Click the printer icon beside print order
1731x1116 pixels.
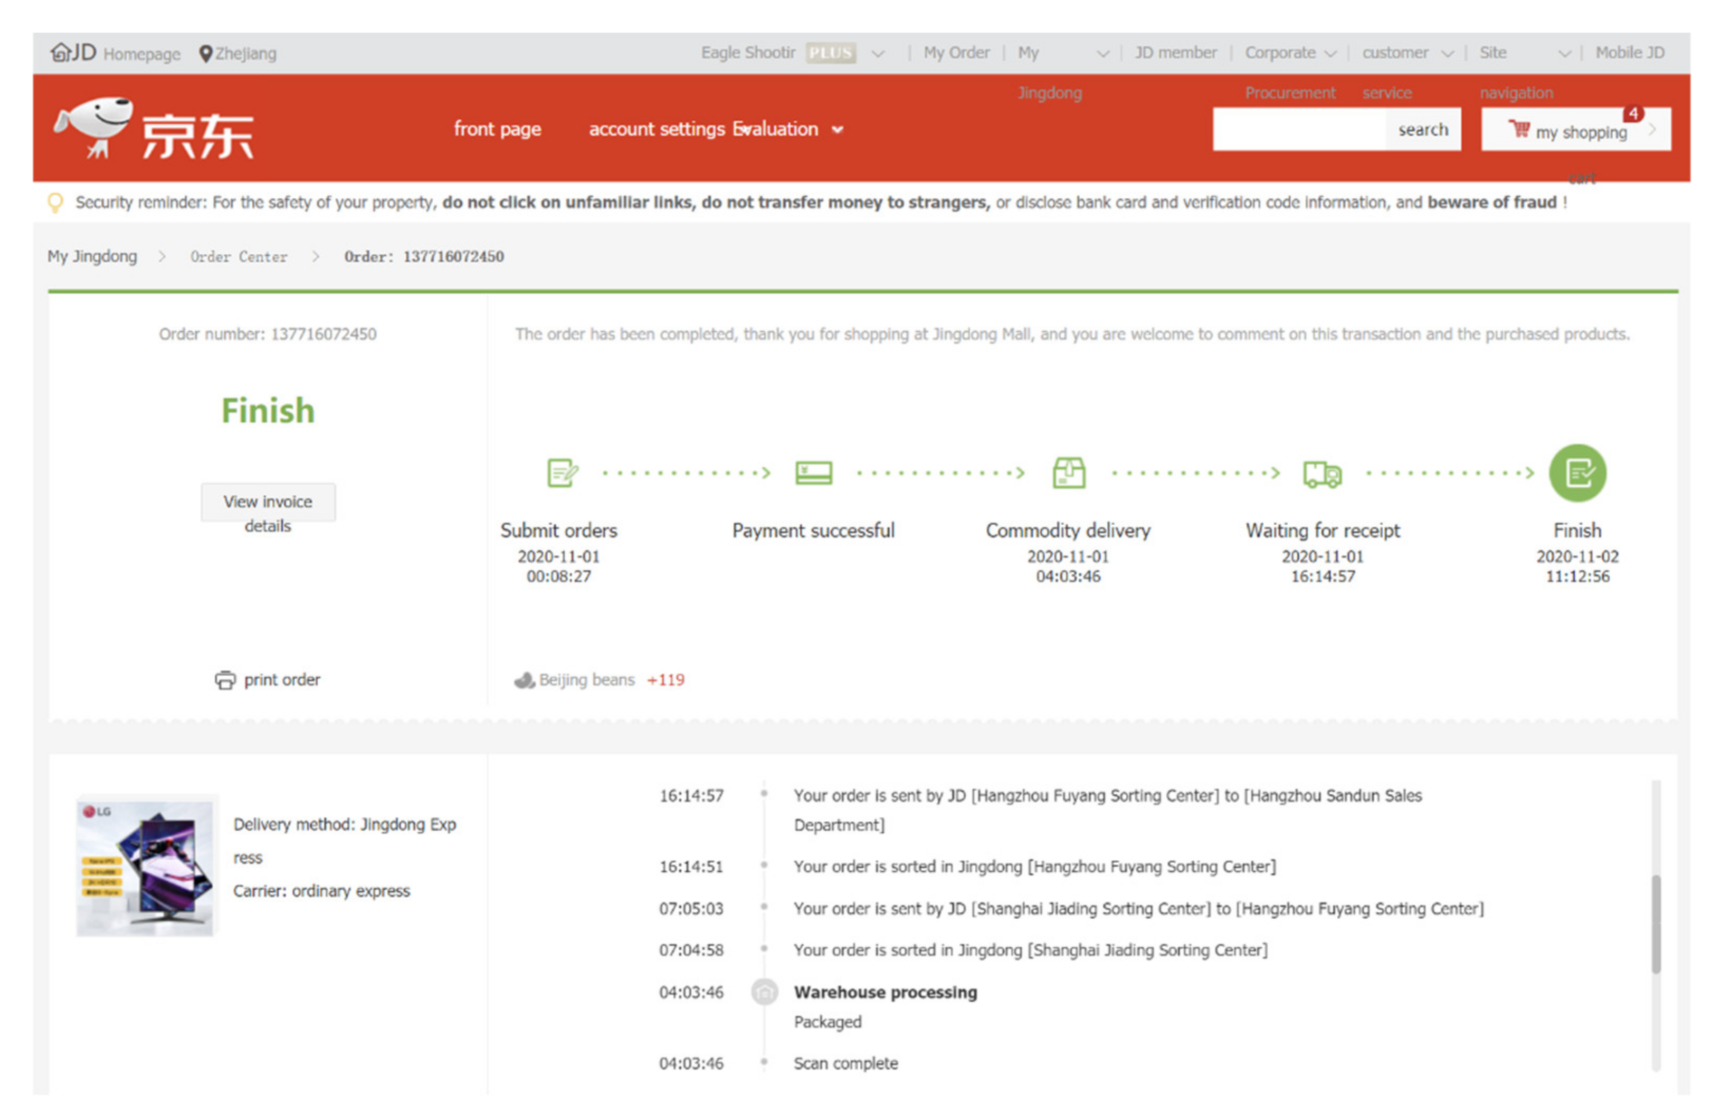pyautogui.click(x=225, y=680)
